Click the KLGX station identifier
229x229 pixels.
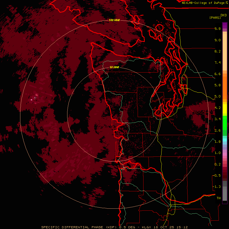[x=147, y=227]
